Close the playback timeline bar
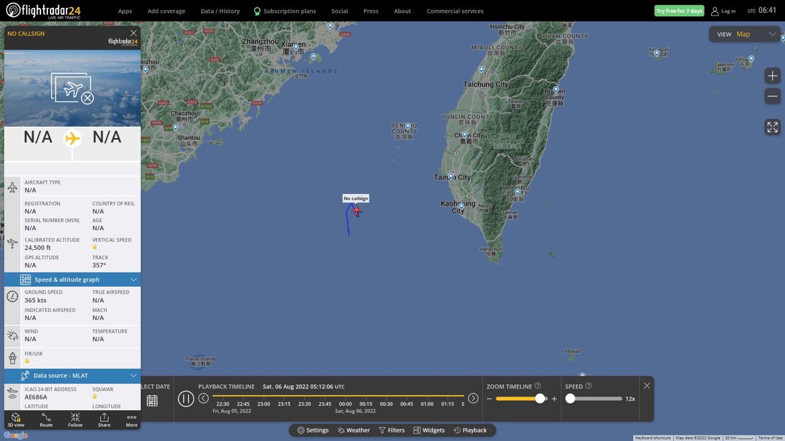The image size is (785, 441). tap(647, 386)
